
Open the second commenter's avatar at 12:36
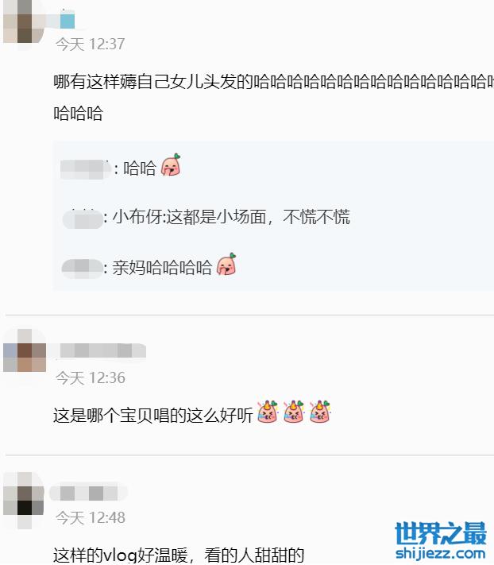[x=25, y=350]
